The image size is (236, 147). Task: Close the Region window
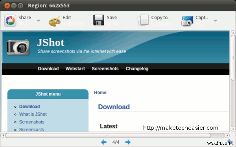click(x=7, y=6)
